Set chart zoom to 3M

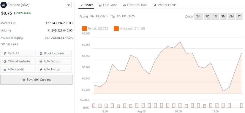coord(223,16)
